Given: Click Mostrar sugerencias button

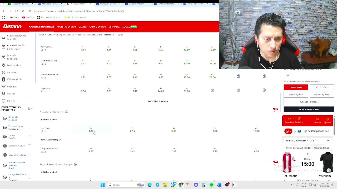Looking at the screenshot, I should coord(309,109).
